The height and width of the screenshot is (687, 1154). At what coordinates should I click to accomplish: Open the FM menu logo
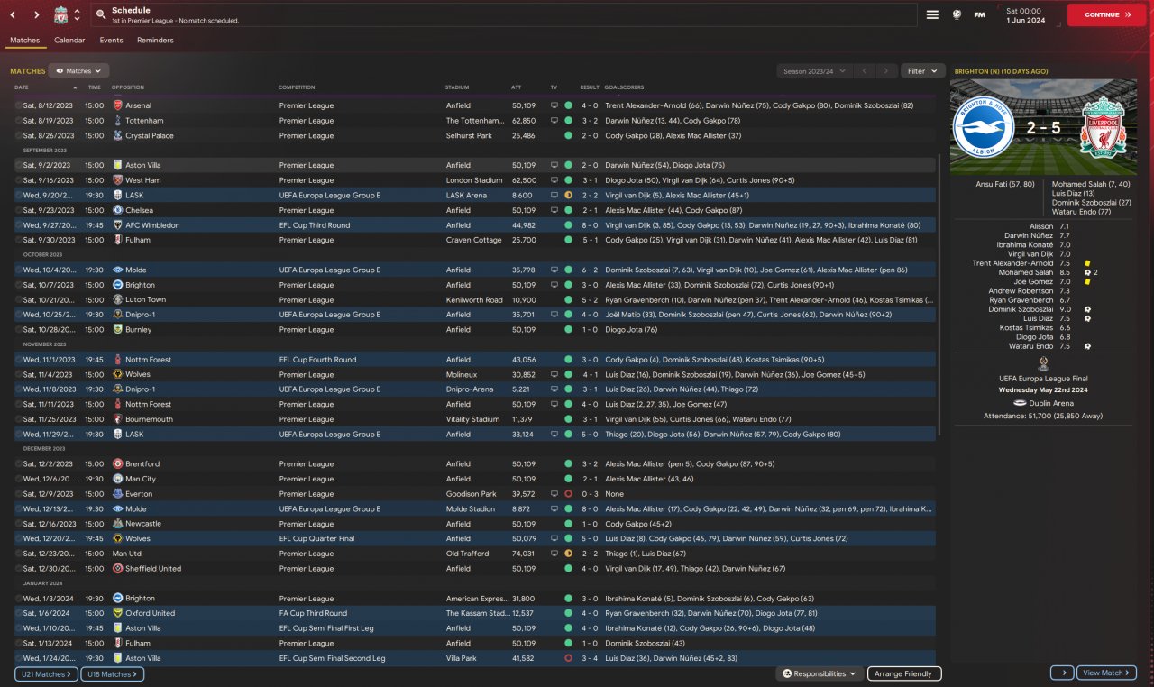tap(980, 15)
